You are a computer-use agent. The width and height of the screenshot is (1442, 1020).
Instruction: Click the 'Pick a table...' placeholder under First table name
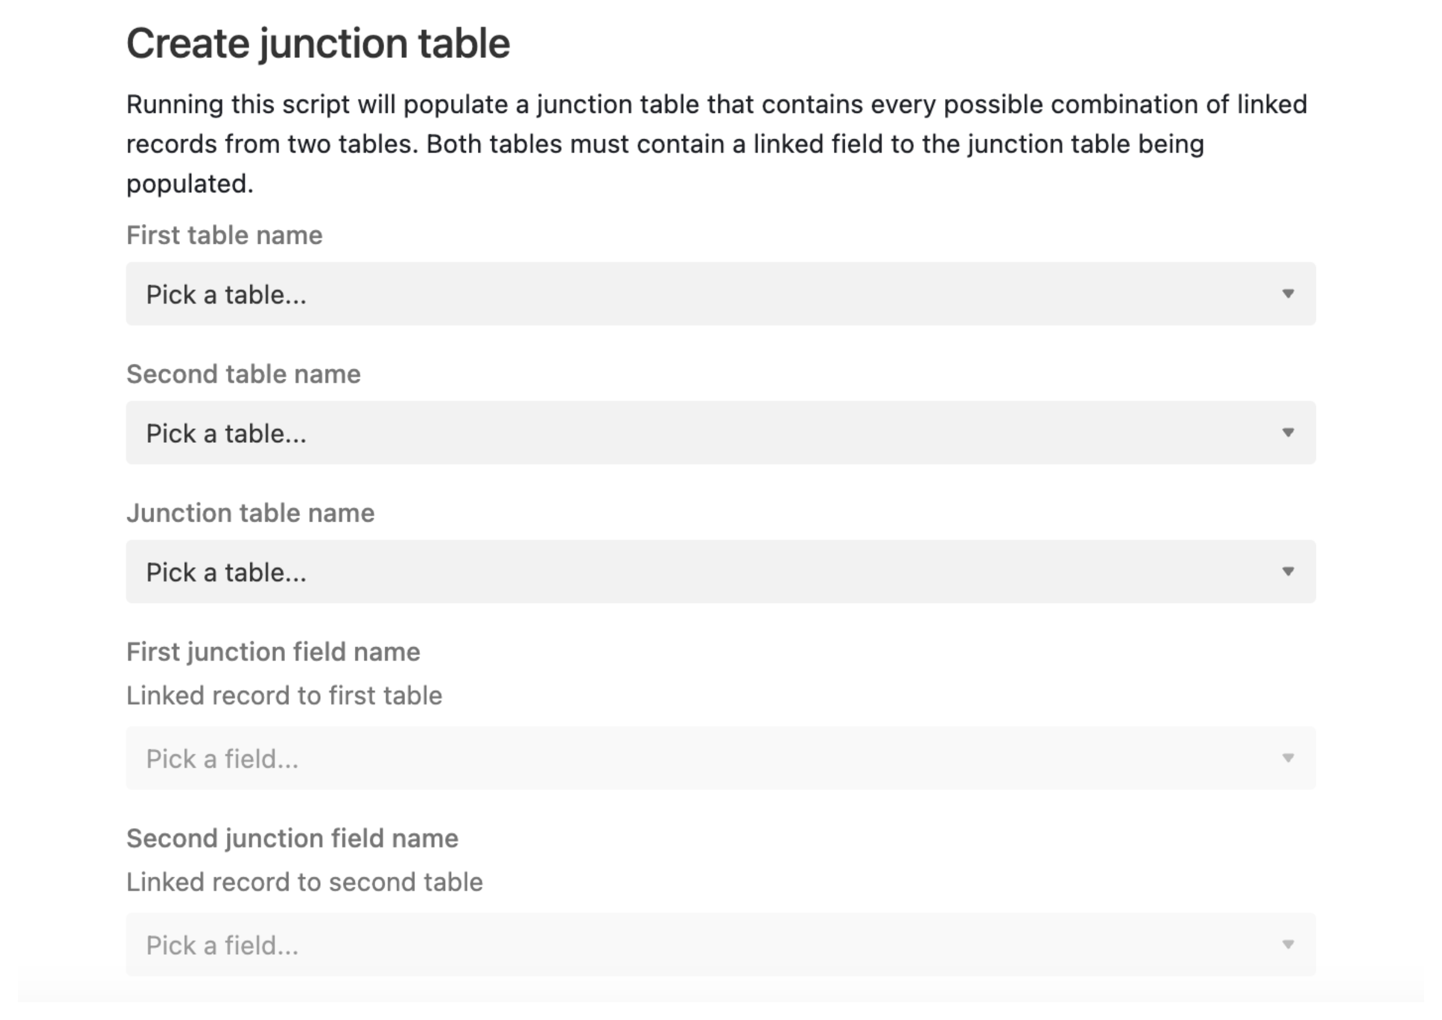[226, 294]
